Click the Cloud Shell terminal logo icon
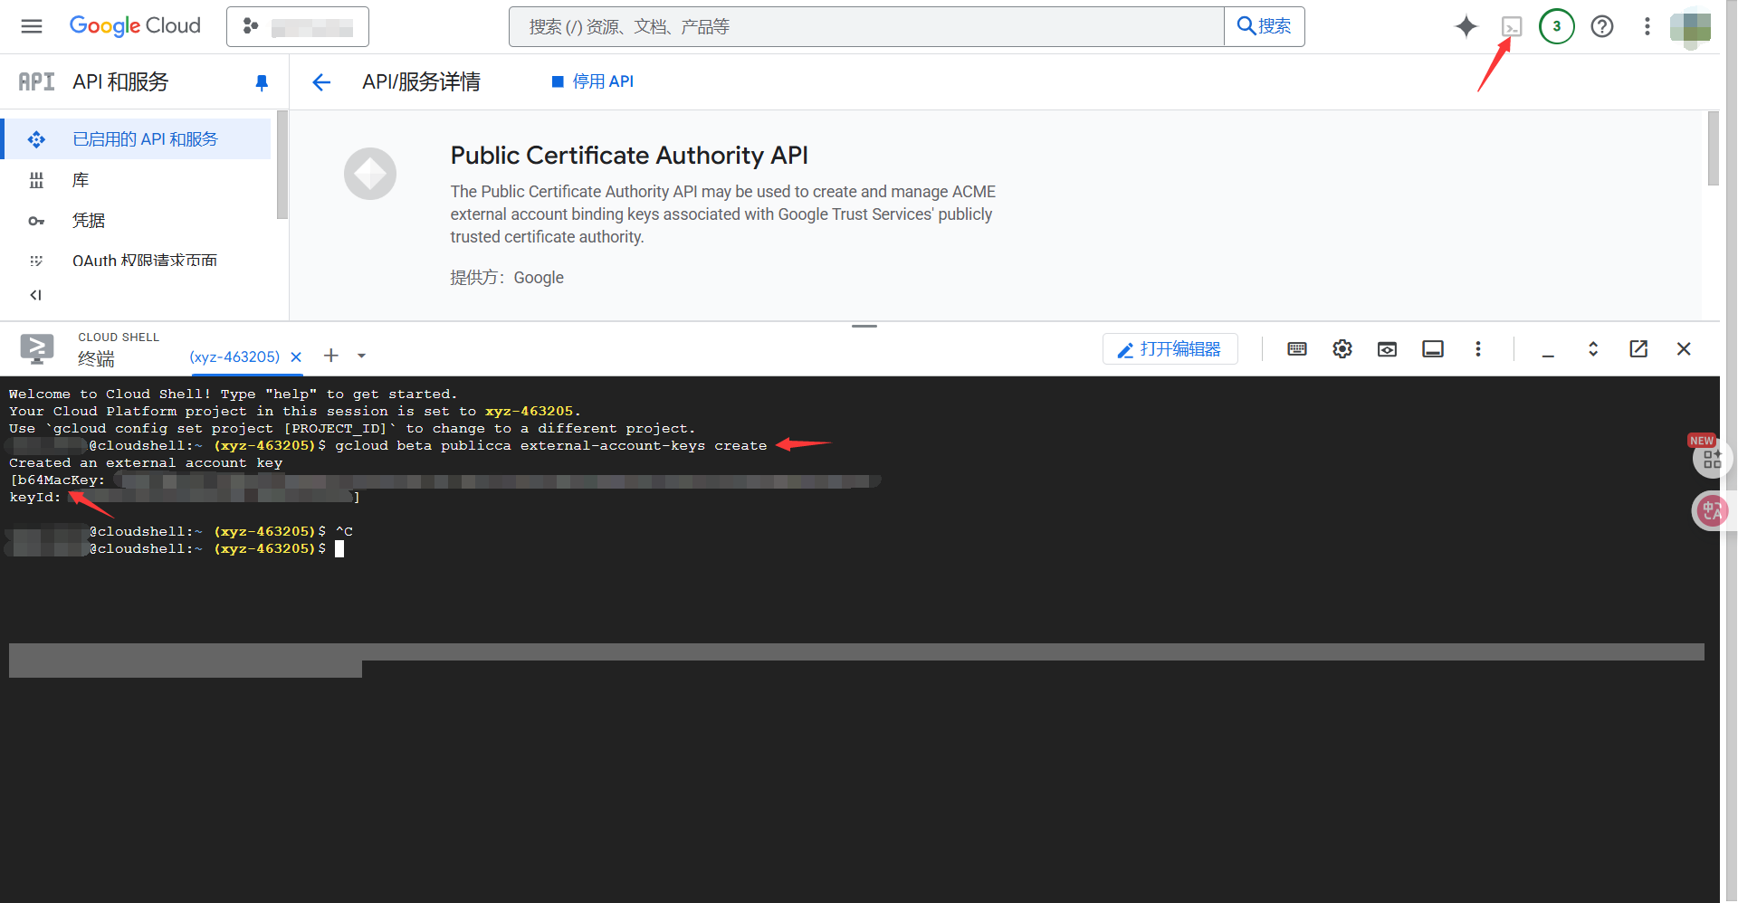 tap(37, 348)
